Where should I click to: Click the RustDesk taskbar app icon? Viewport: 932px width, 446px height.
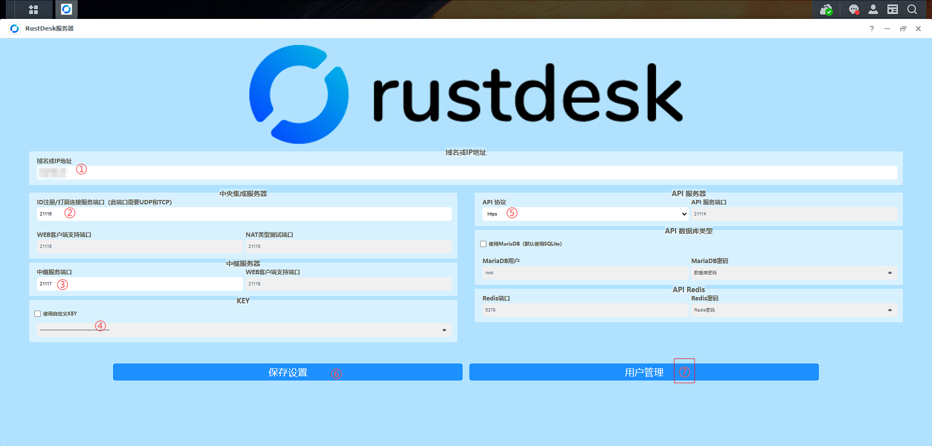point(67,9)
